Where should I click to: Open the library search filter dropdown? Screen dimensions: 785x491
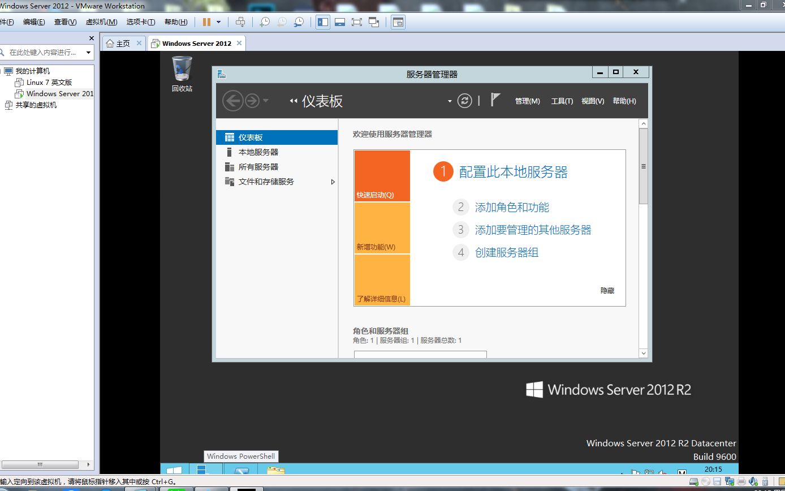[x=88, y=53]
